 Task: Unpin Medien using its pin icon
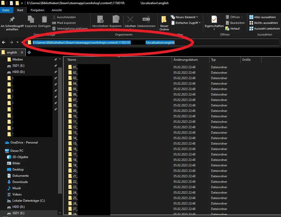(x=56, y=59)
